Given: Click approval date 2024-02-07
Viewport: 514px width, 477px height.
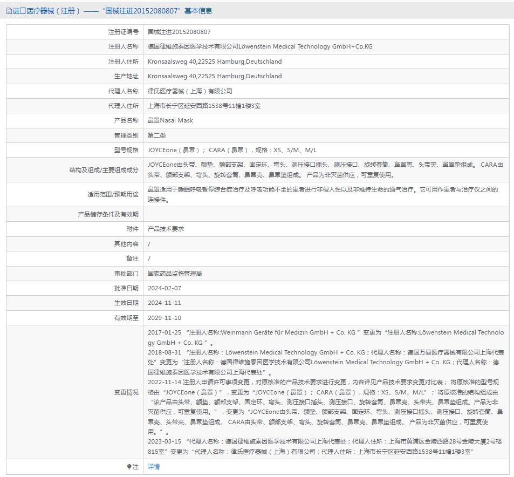Looking at the screenshot, I should [164, 288].
